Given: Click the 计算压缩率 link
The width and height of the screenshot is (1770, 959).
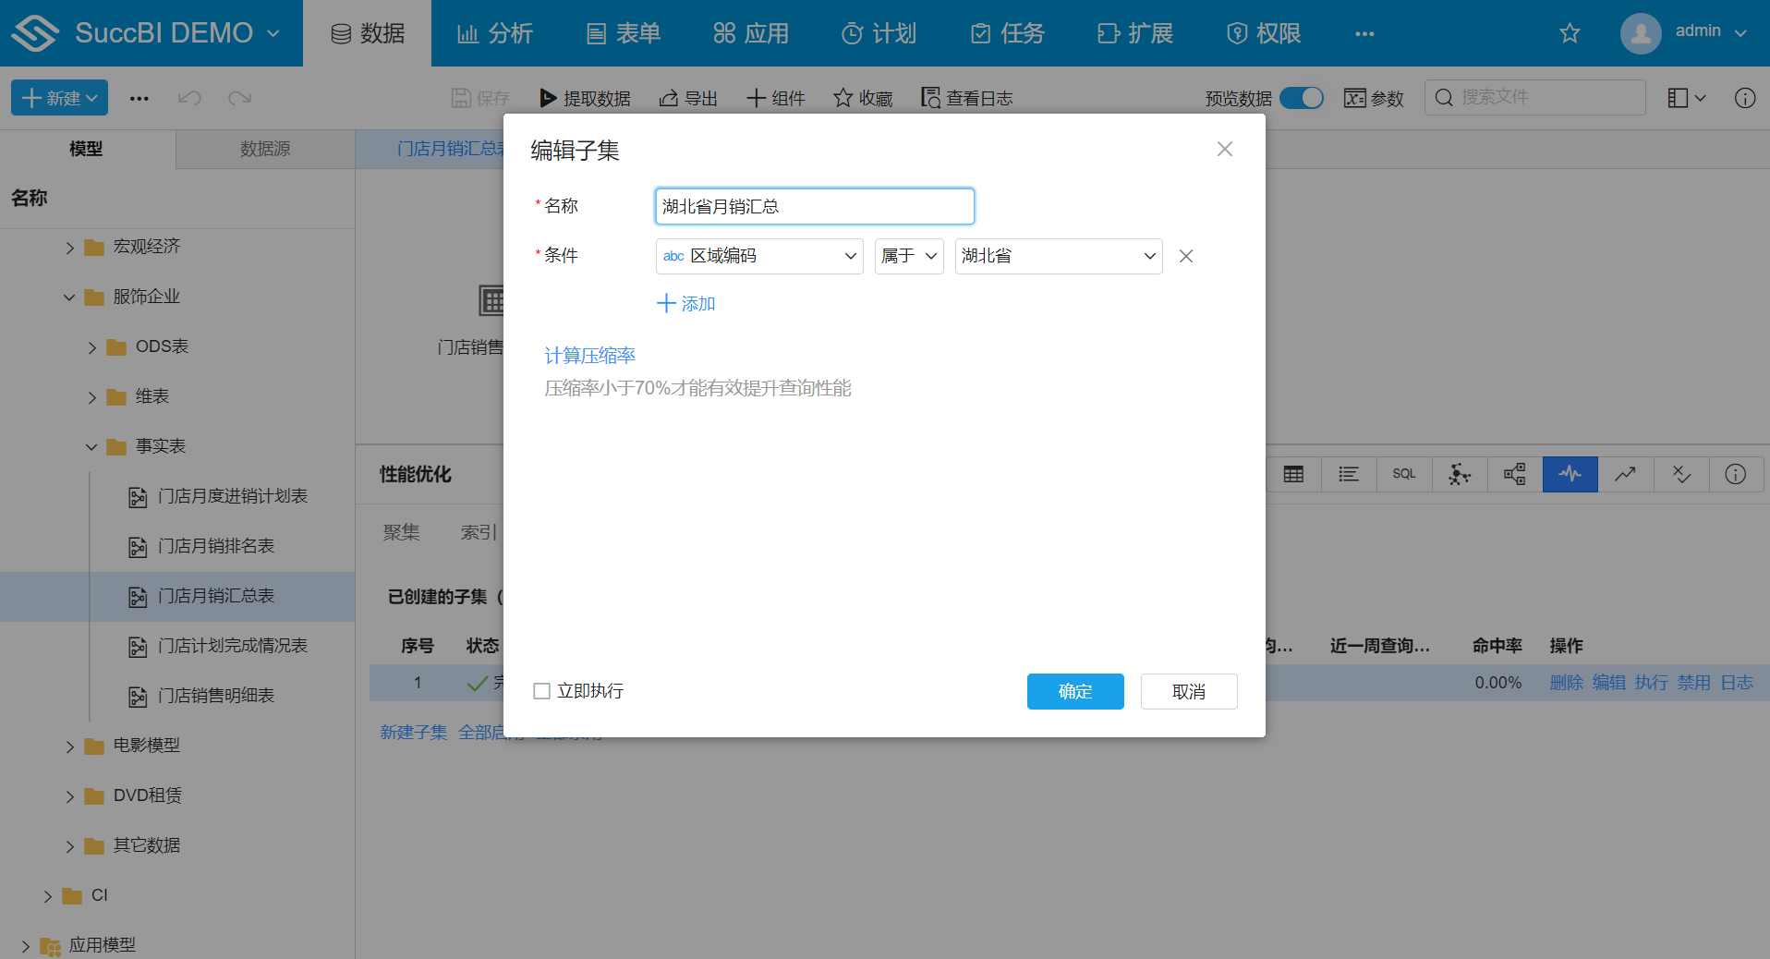Looking at the screenshot, I should 589,355.
